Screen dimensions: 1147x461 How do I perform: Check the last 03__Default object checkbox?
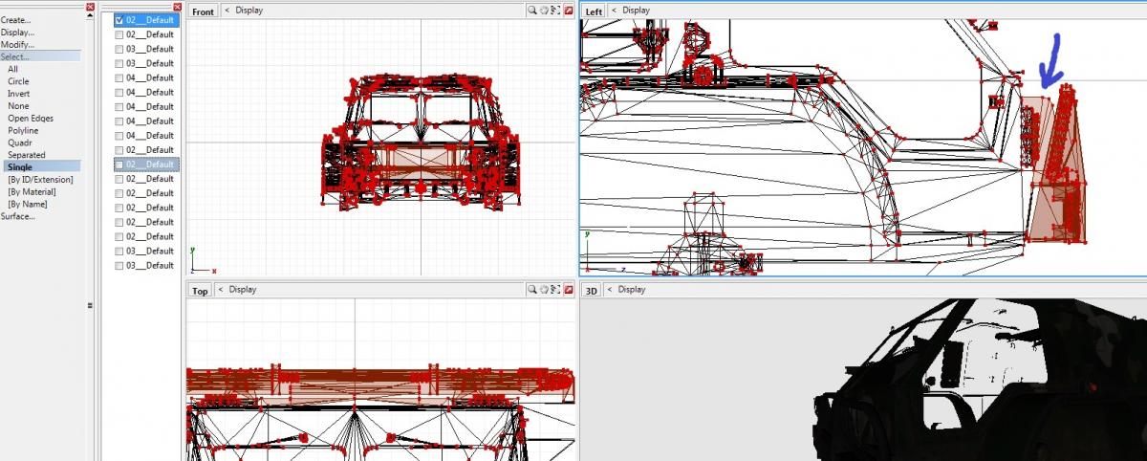click(119, 266)
